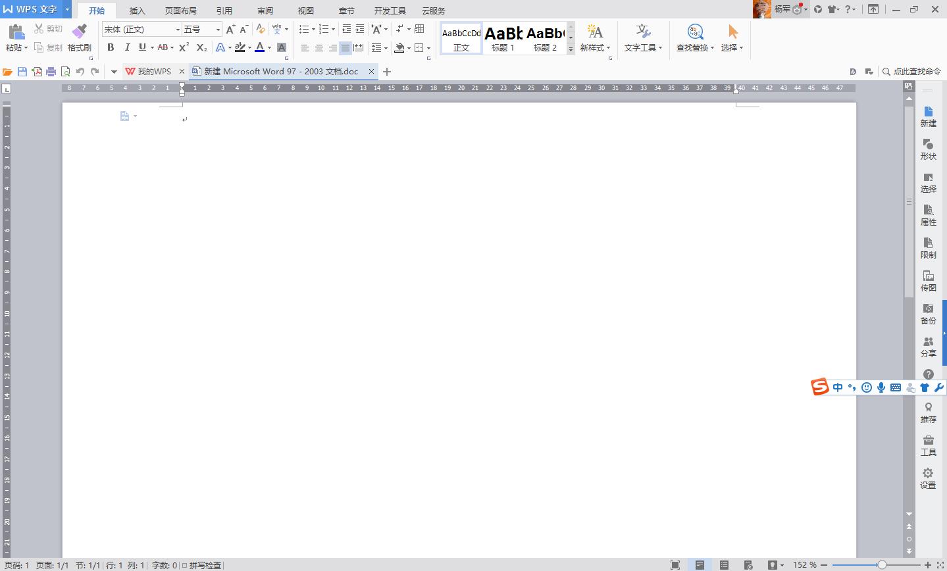Image resolution: width=947 pixels, height=571 pixels.
Task: Toggle bold formatting
Action: (111, 47)
